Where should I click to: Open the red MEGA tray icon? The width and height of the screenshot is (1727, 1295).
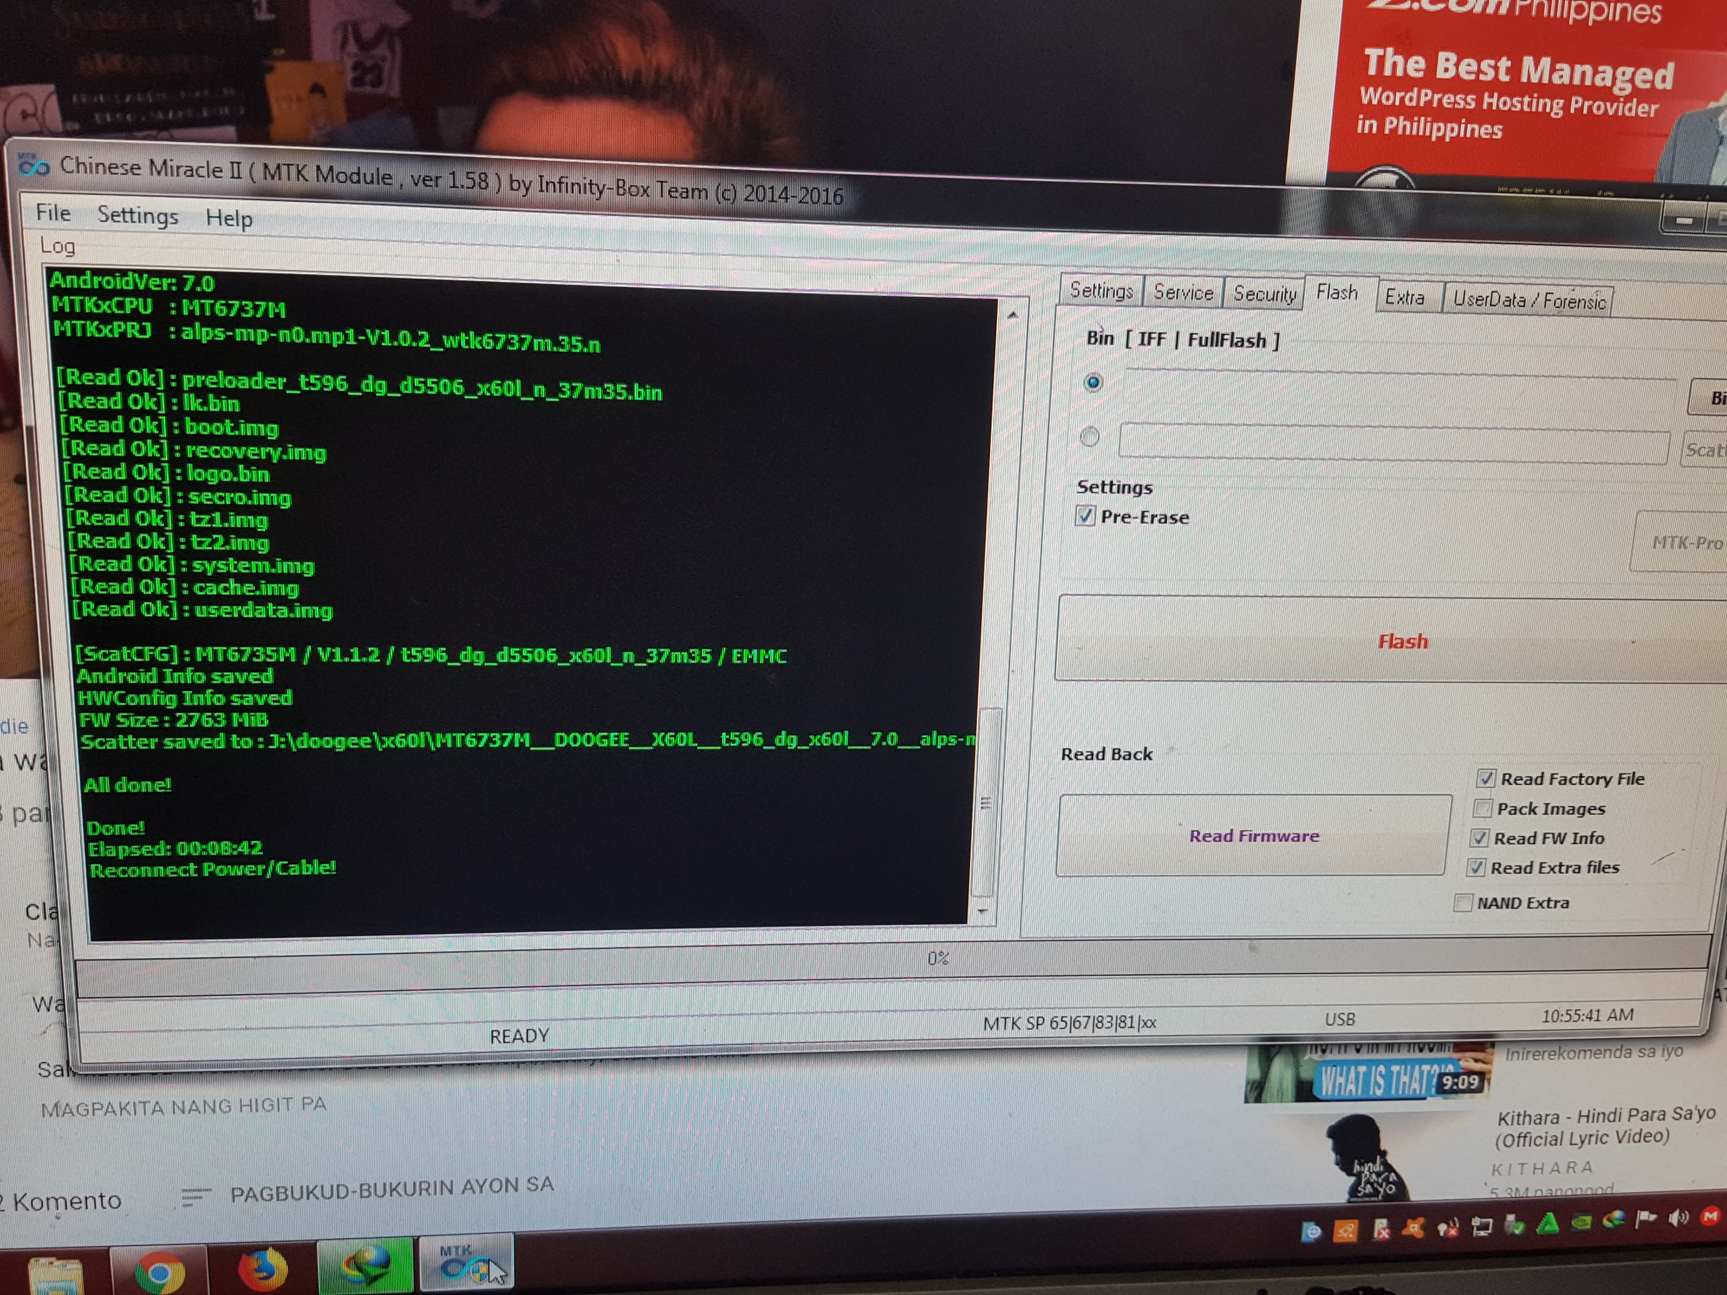(1710, 1216)
